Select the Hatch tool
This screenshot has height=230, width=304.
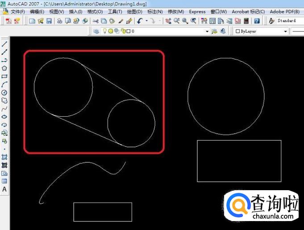click(x=4, y=157)
